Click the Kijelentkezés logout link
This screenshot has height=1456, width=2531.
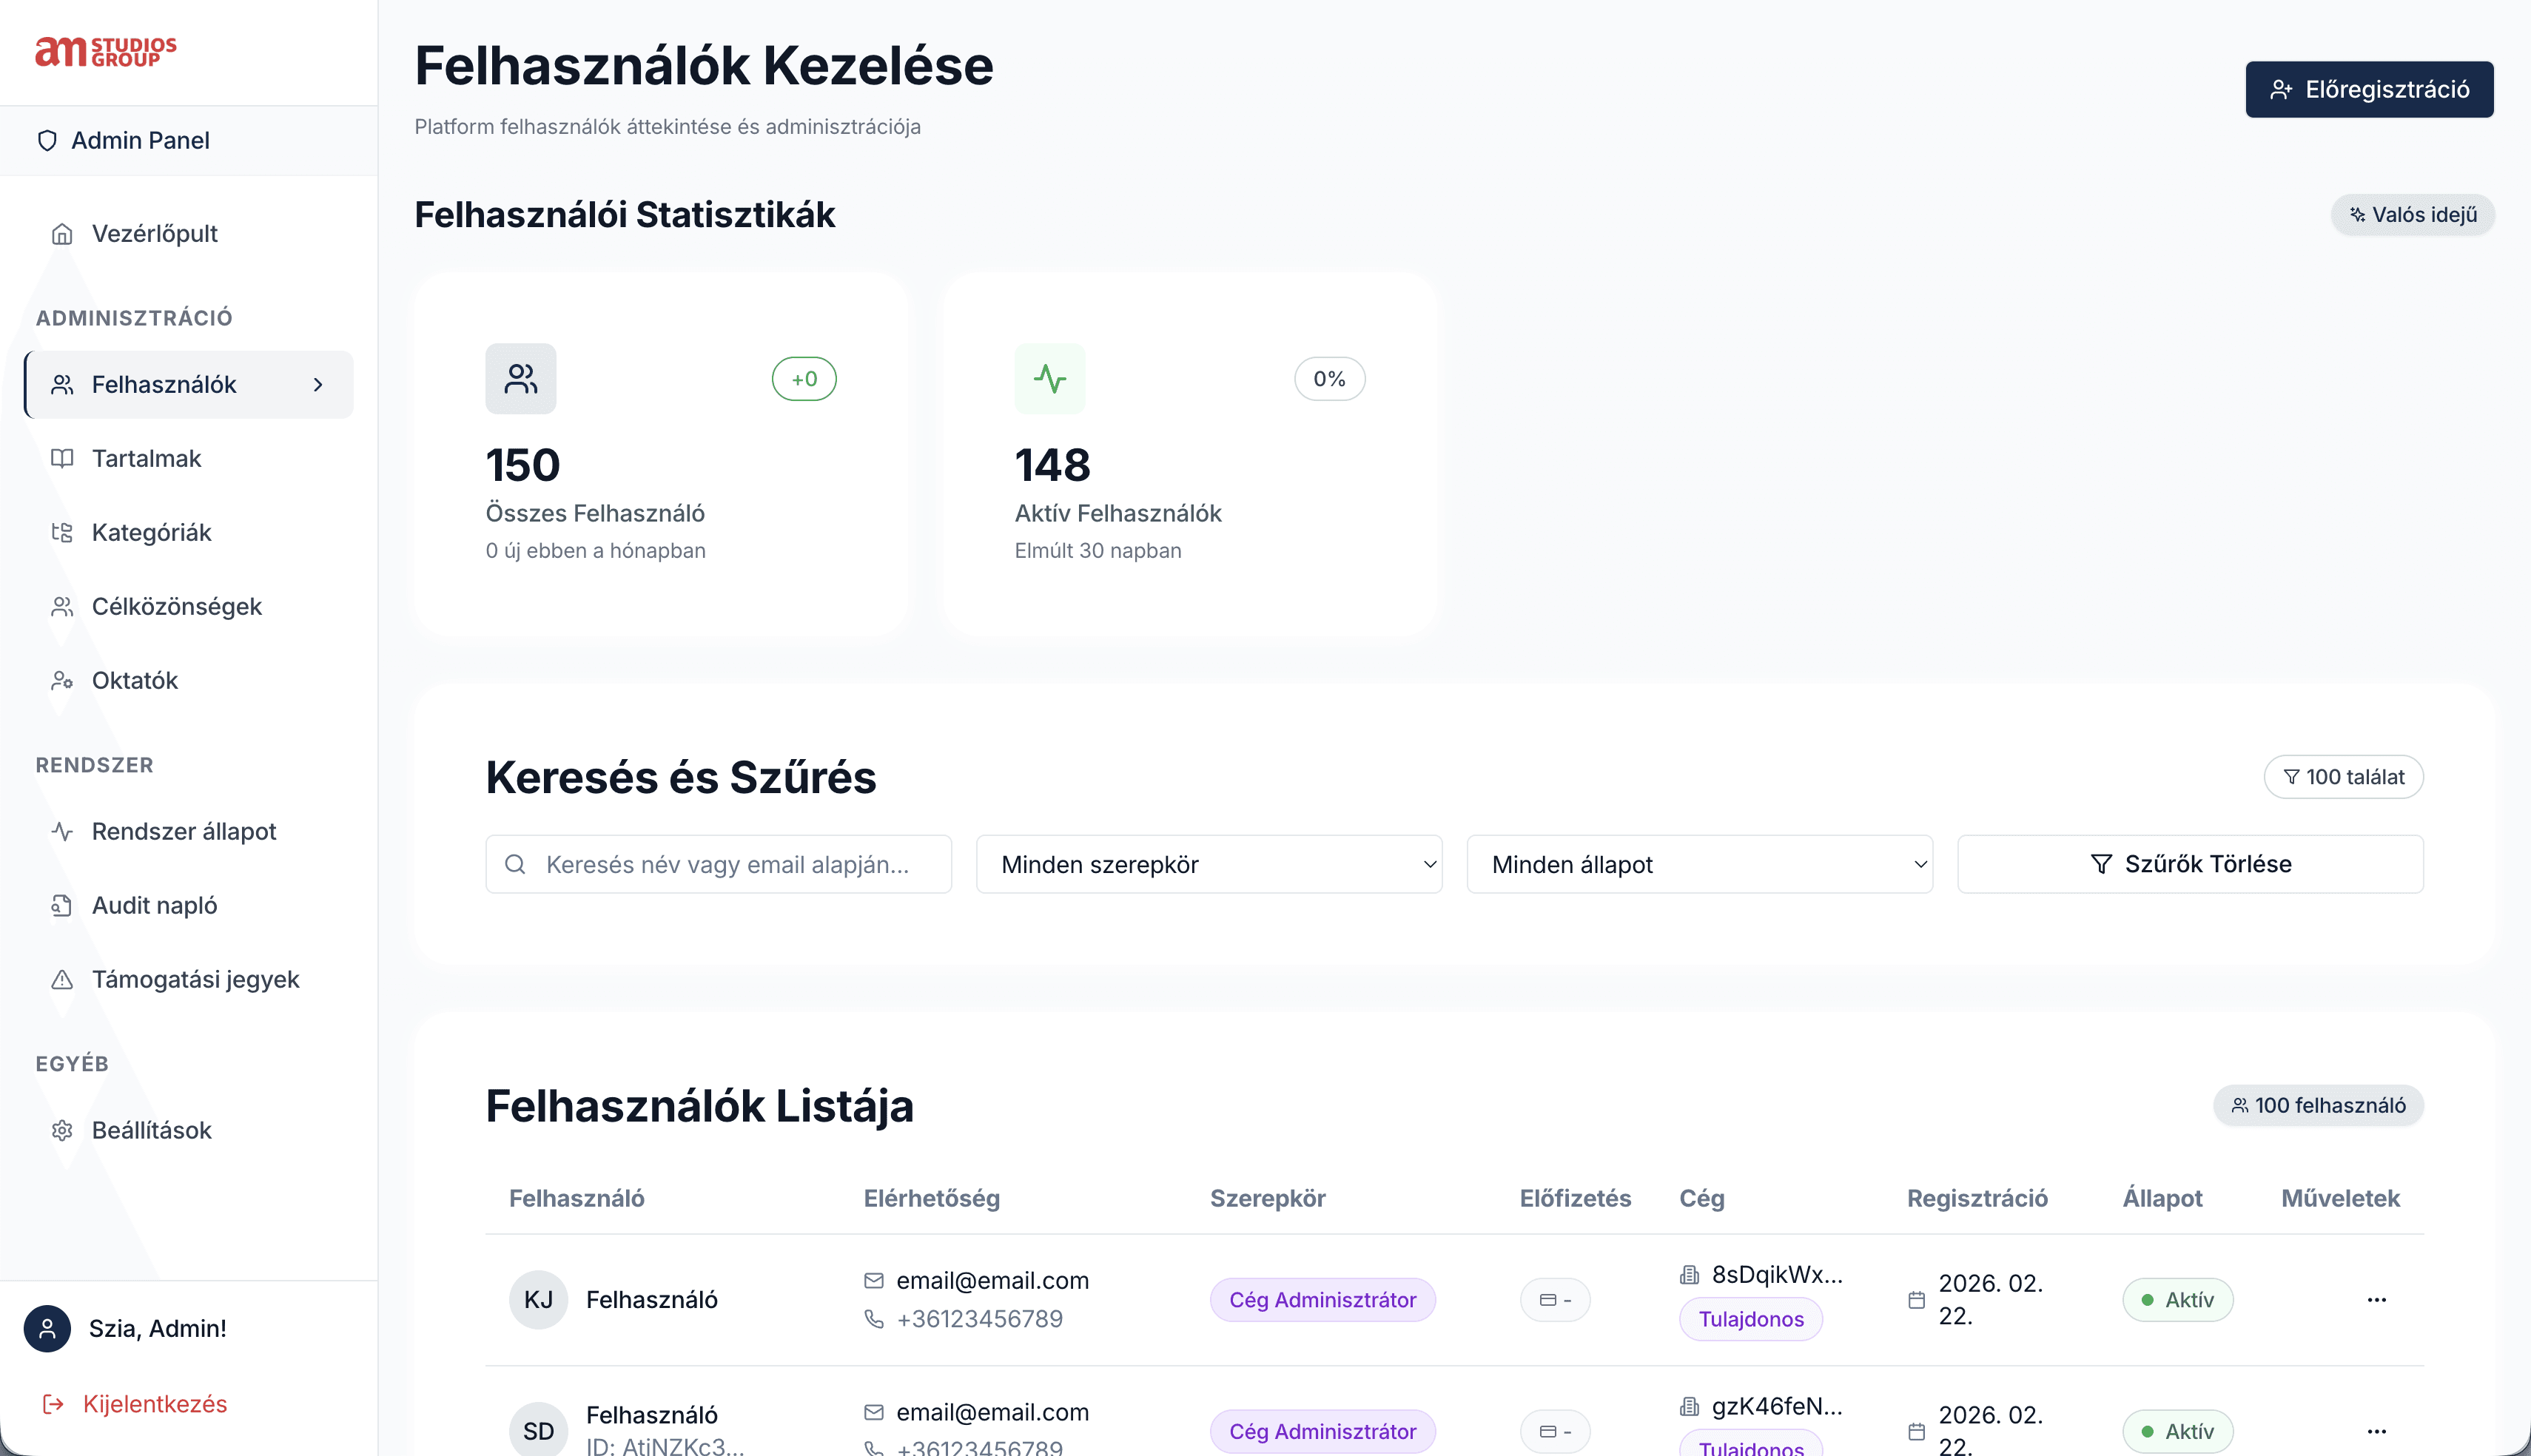(154, 1404)
